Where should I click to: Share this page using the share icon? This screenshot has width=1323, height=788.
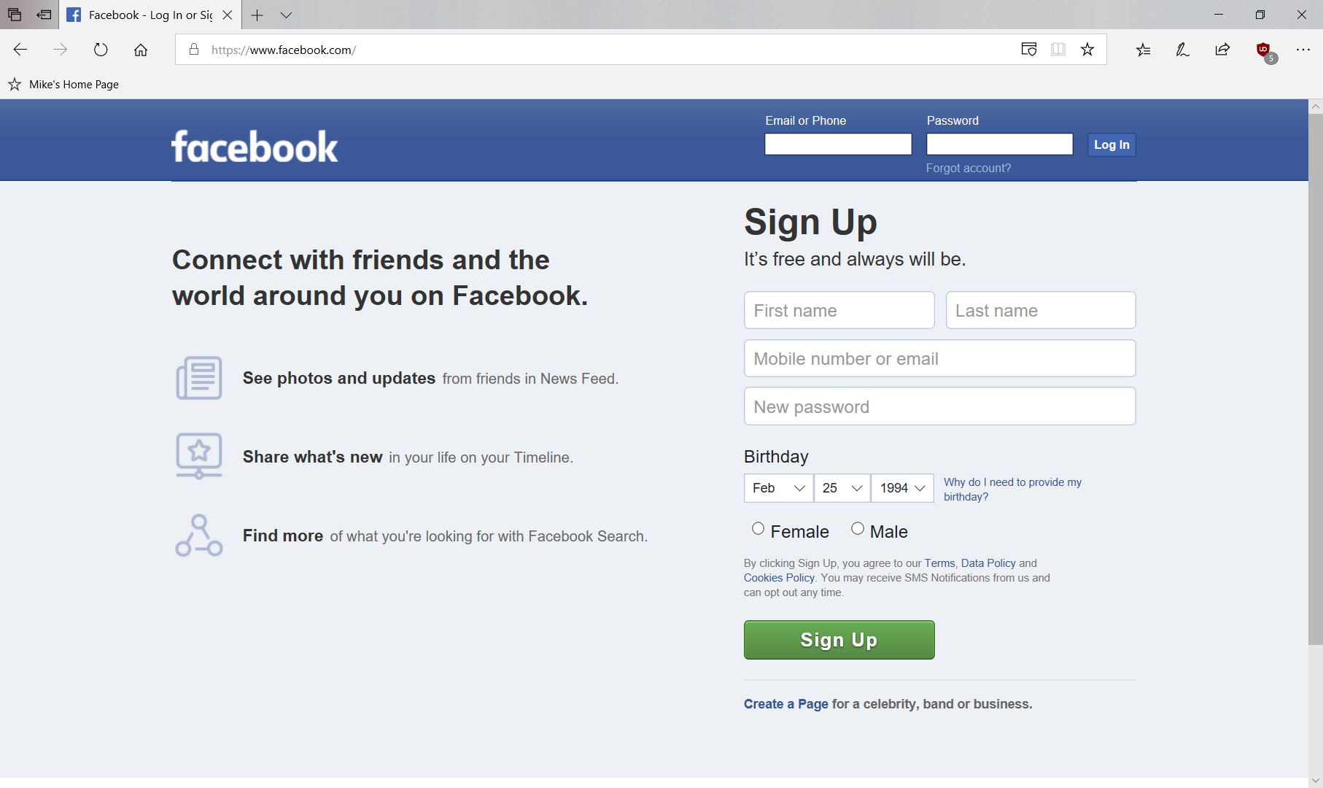pos(1222,50)
